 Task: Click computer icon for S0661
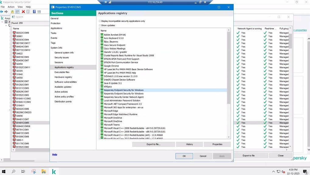click(14, 36)
